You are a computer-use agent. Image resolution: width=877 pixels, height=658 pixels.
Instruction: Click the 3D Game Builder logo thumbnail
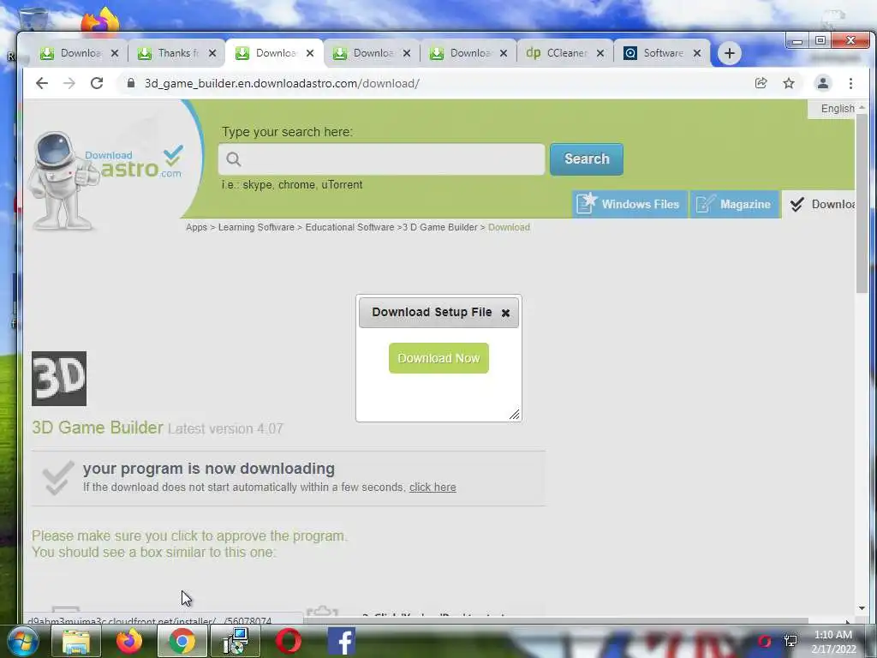click(59, 379)
